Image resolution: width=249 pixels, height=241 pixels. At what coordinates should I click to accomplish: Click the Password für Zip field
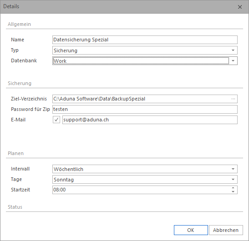click(145, 109)
